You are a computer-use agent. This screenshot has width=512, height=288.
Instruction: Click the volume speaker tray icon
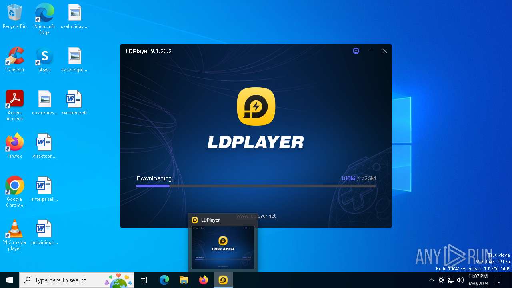(x=460, y=280)
